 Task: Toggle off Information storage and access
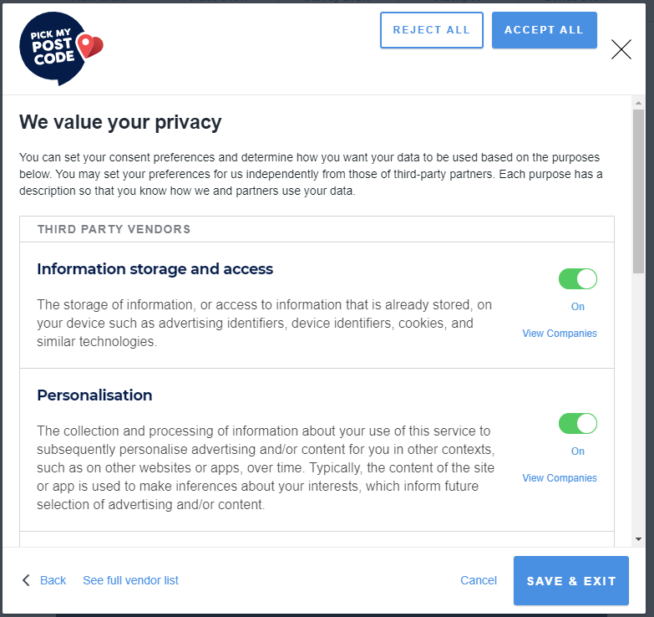point(578,279)
